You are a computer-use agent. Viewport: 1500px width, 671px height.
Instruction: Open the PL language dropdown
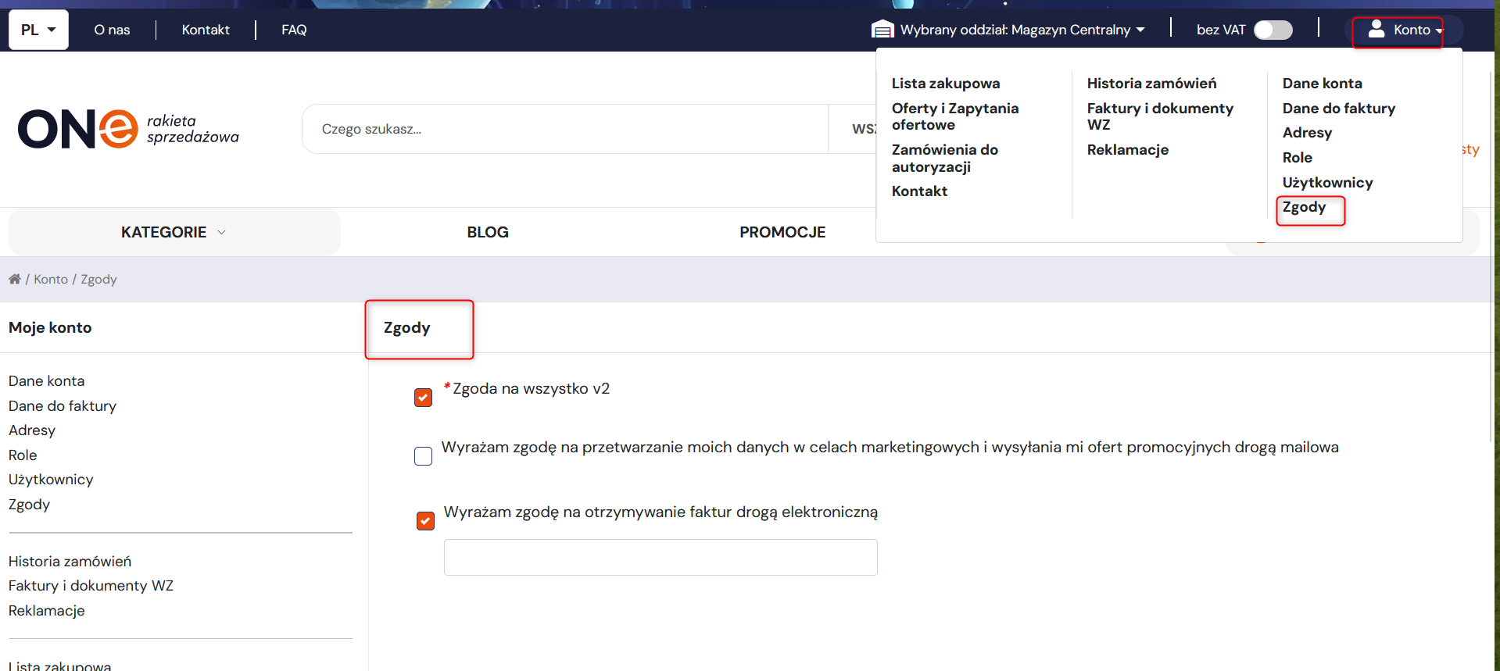point(38,30)
